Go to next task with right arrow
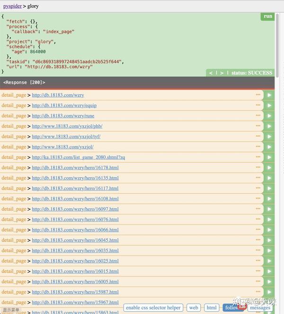This screenshot has width=284, height=314. pyautogui.click(x=222, y=73)
